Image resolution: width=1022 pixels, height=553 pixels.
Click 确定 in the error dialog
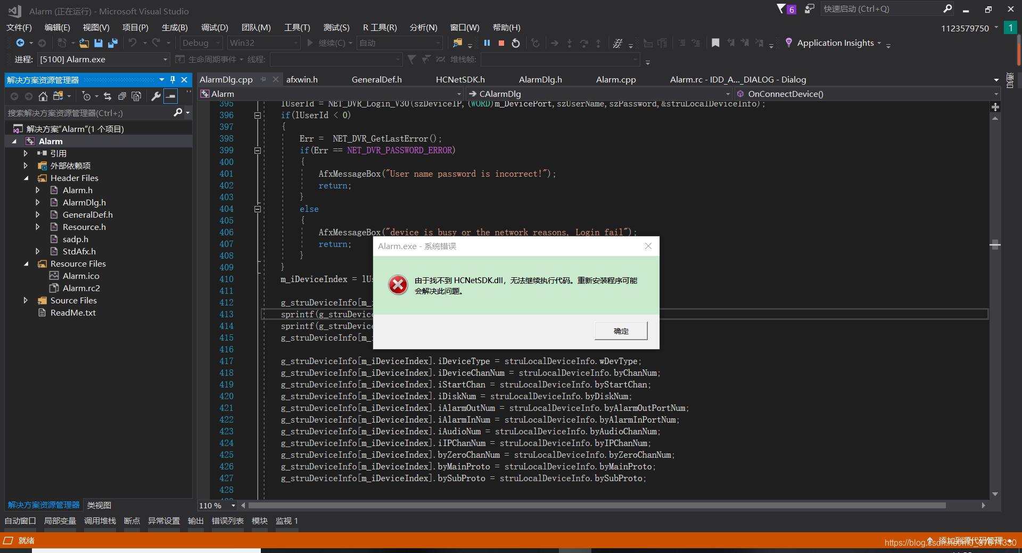click(x=621, y=331)
